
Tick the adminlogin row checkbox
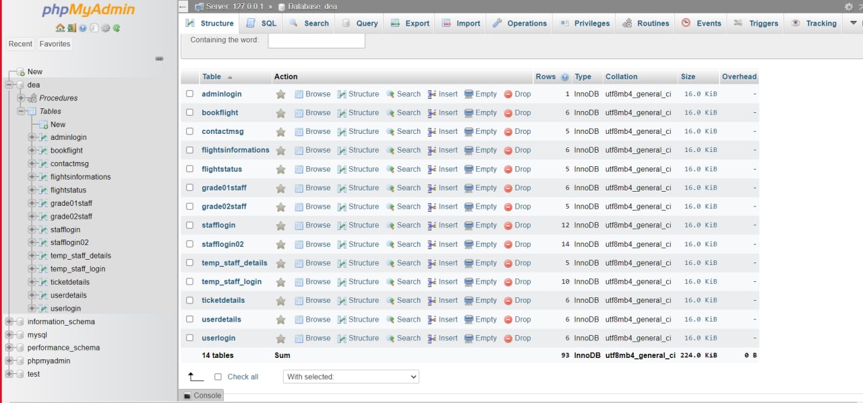(190, 94)
